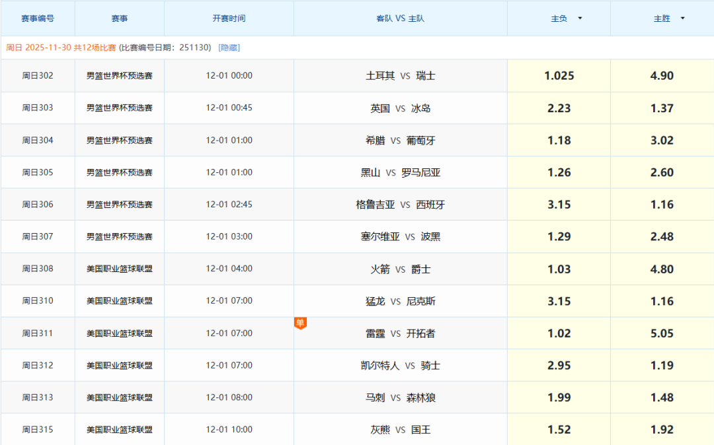The image size is (714, 445).
Task: Click the date header 周日 2025-11-30 共12场比赛
Action: [61, 48]
